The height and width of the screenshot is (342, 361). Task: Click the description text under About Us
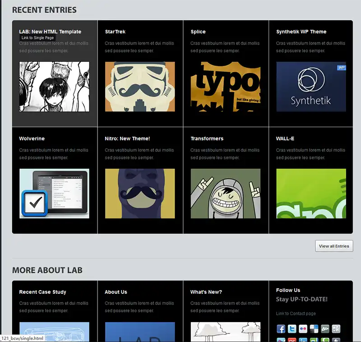[x=139, y=307]
